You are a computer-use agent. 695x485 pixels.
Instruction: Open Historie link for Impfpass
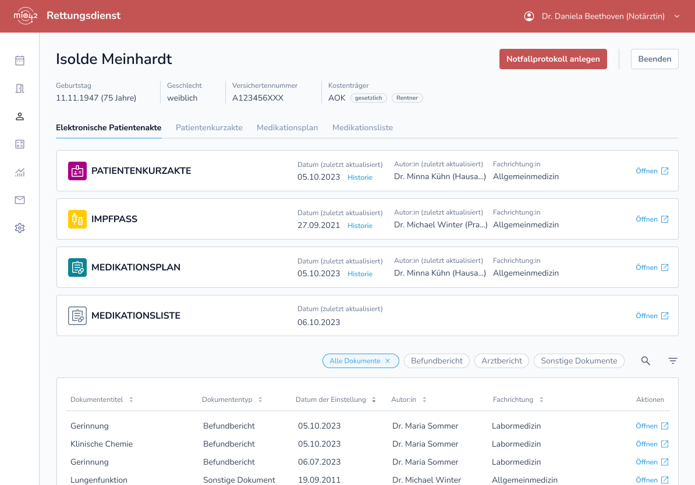point(360,226)
